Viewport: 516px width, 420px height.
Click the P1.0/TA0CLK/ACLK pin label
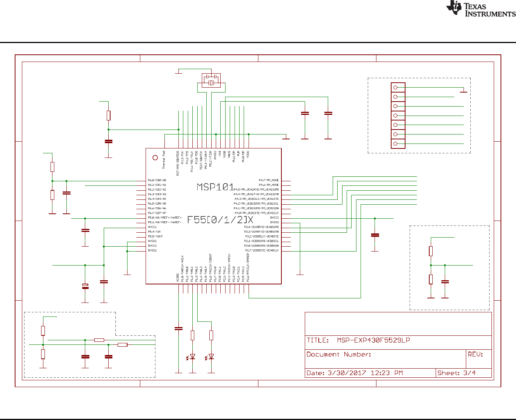coord(183,269)
